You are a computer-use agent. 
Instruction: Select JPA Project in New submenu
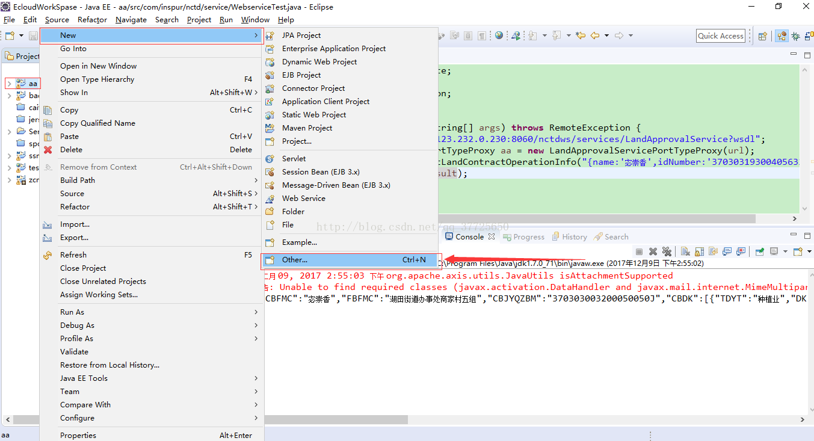pyautogui.click(x=350, y=35)
